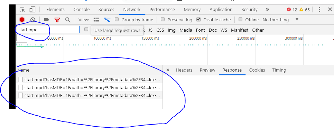Open the Sources tab
334x128 pixels.
[106, 10]
